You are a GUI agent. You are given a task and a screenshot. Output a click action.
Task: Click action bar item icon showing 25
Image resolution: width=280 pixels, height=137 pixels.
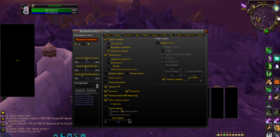(x=277, y=97)
